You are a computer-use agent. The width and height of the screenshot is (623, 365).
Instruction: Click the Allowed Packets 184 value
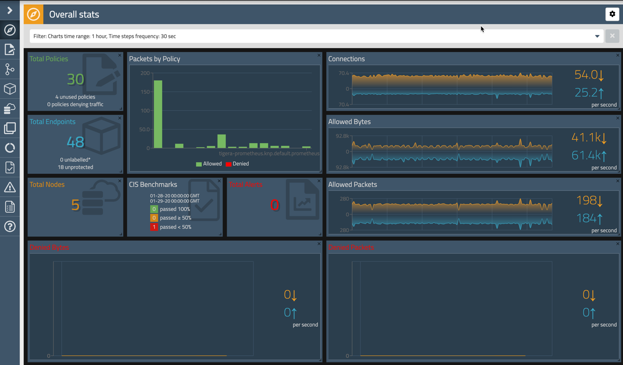pyautogui.click(x=589, y=218)
